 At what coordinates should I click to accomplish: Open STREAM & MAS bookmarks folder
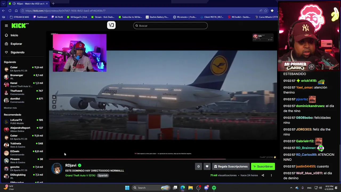19,17
